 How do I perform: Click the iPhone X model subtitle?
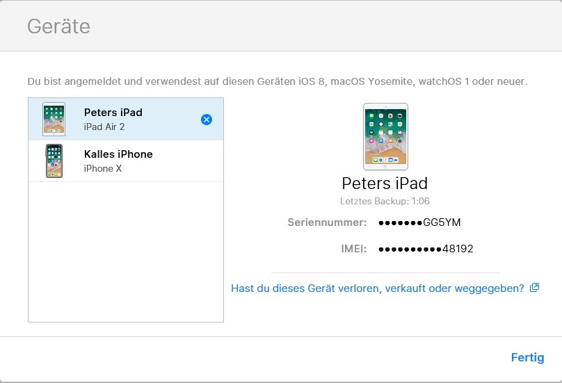click(x=103, y=168)
